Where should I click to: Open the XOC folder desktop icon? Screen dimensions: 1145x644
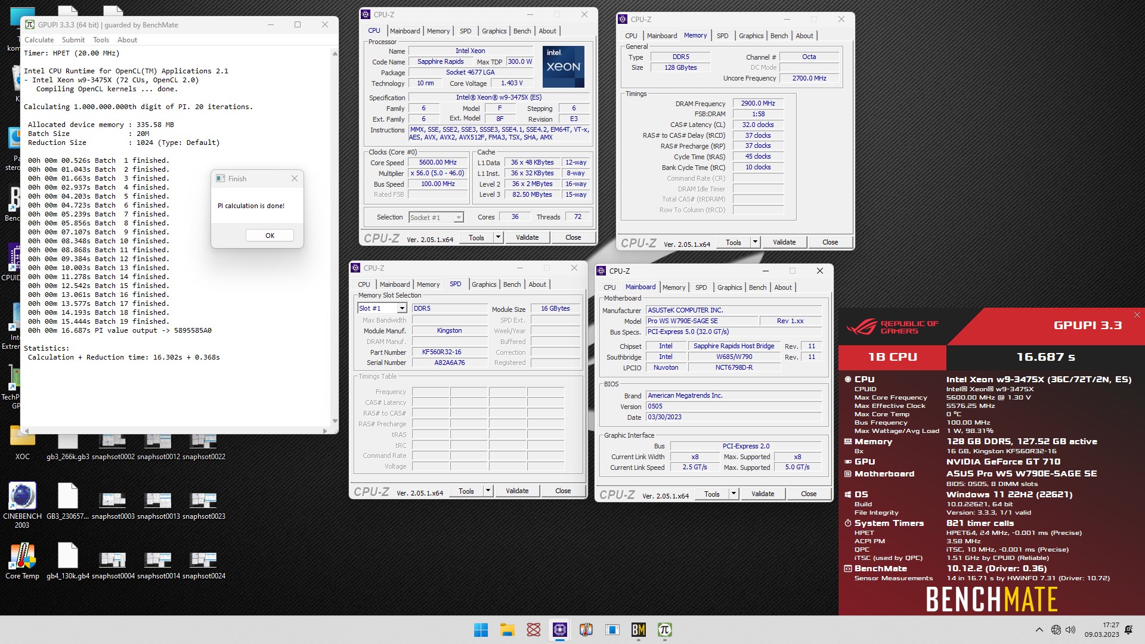[x=22, y=442]
